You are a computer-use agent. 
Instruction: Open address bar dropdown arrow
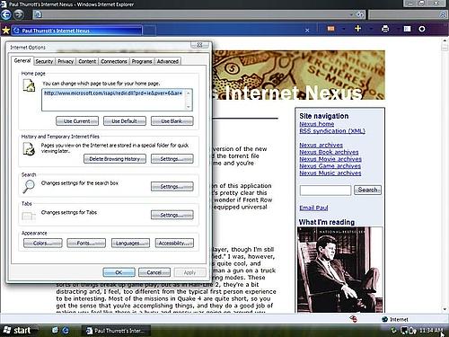click(351, 14)
